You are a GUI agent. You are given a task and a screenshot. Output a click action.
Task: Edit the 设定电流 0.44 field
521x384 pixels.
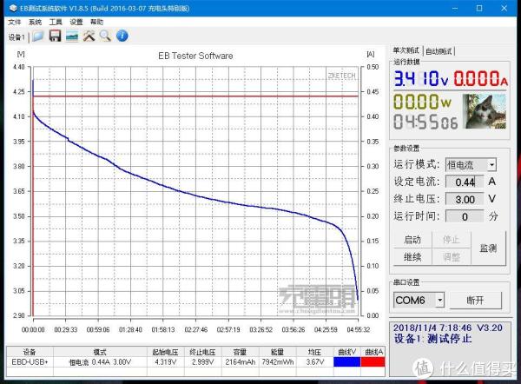(x=465, y=182)
